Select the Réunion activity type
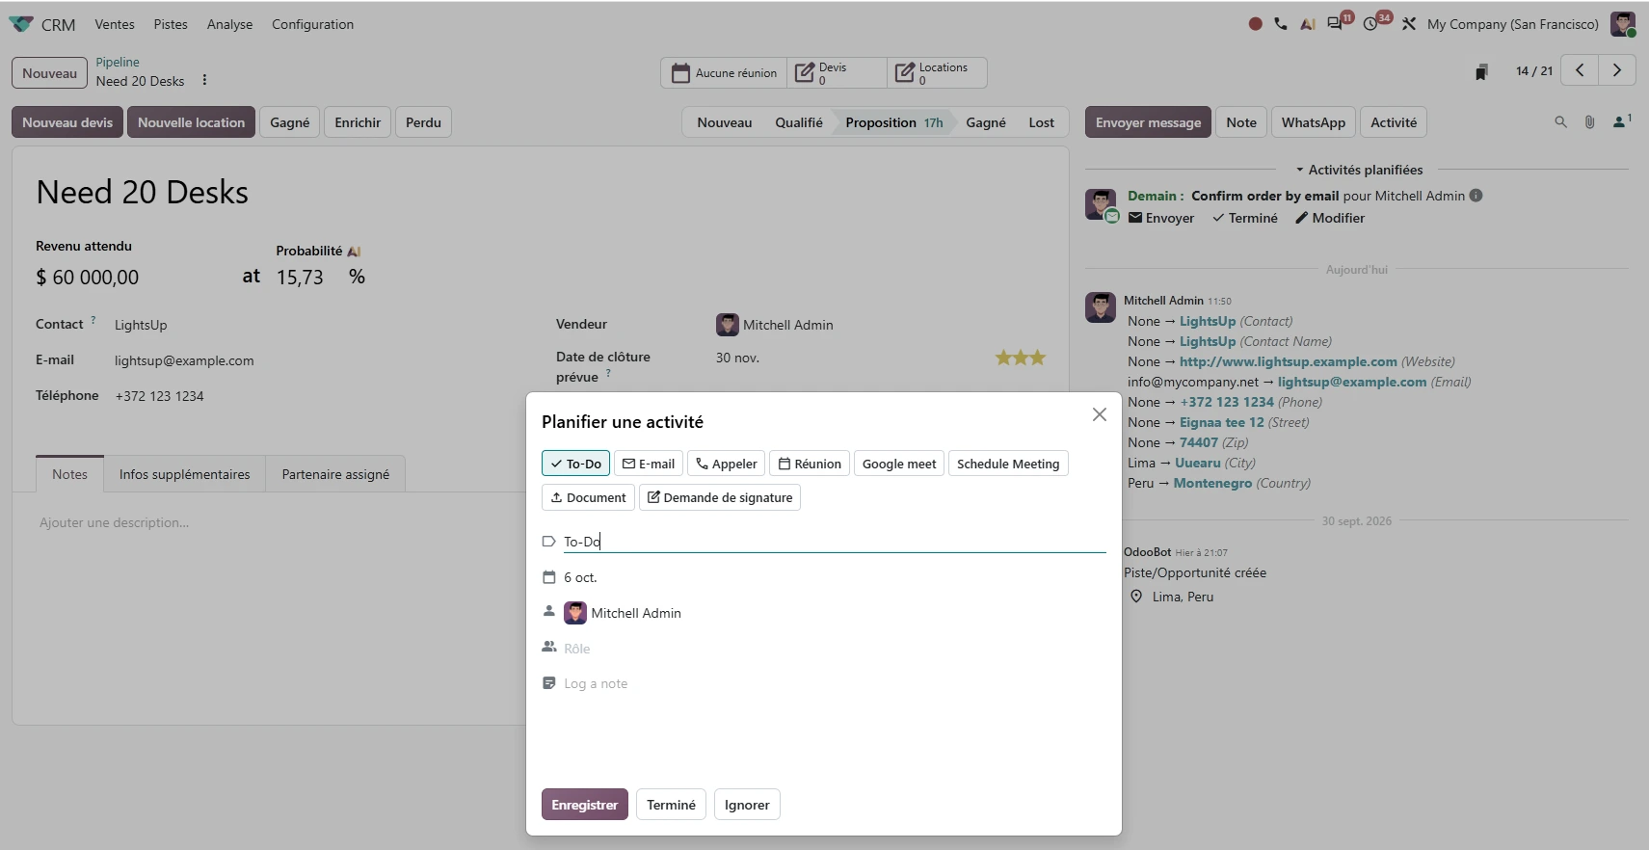 pyautogui.click(x=810, y=464)
